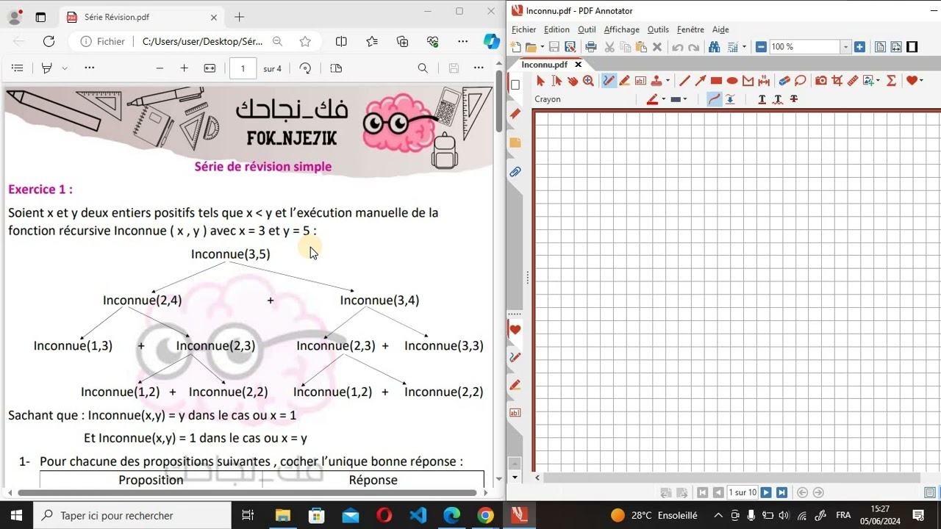The image size is (941, 529).
Task: Click the Undo arrow in PDF Annotator
Action: 678,47
